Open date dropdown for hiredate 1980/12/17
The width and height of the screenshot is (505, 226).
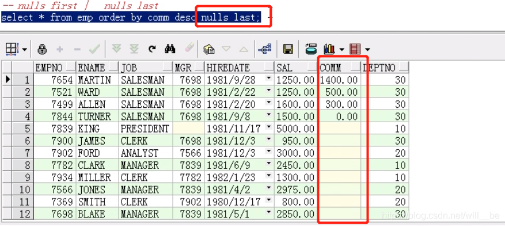click(268, 201)
